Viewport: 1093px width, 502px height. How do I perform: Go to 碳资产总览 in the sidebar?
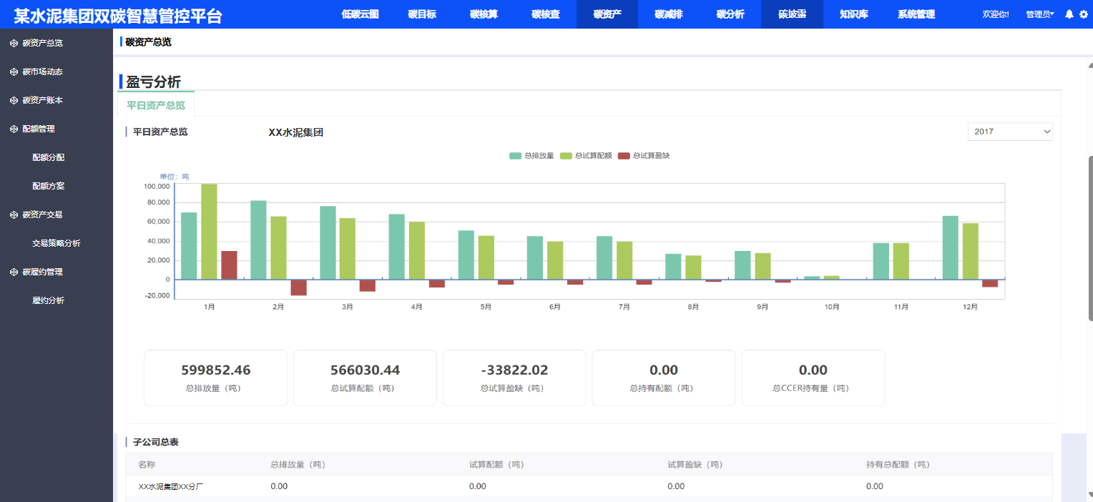[x=57, y=43]
